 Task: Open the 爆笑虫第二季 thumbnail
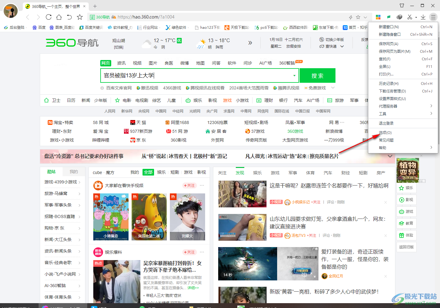point(149,217)
